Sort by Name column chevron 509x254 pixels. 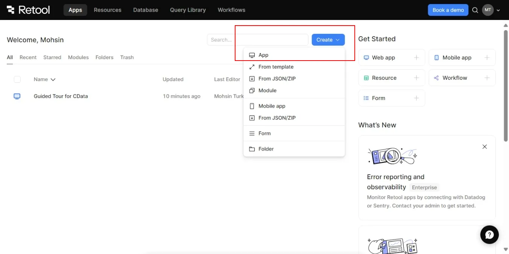[x=53, y=79]
